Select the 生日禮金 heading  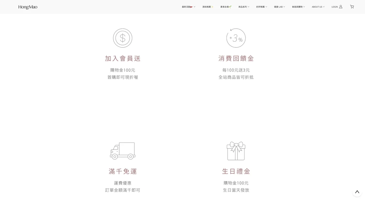(x=236, y=171)
